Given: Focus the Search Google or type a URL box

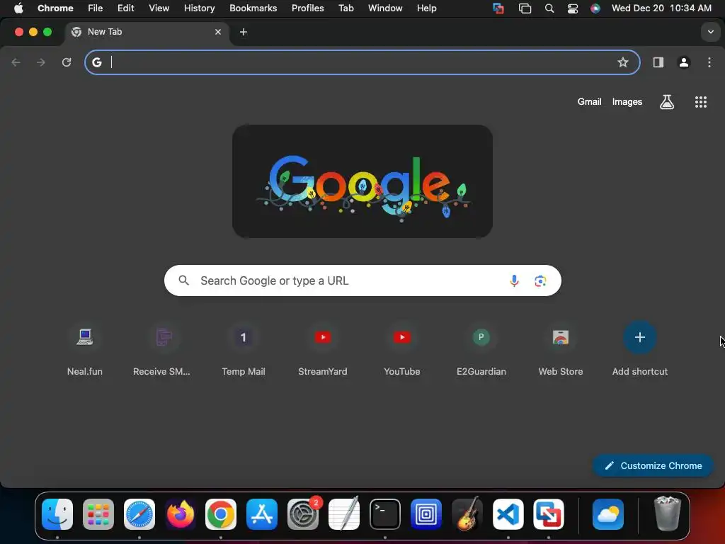Looking at the screenshot, I should tap(363, 280).
